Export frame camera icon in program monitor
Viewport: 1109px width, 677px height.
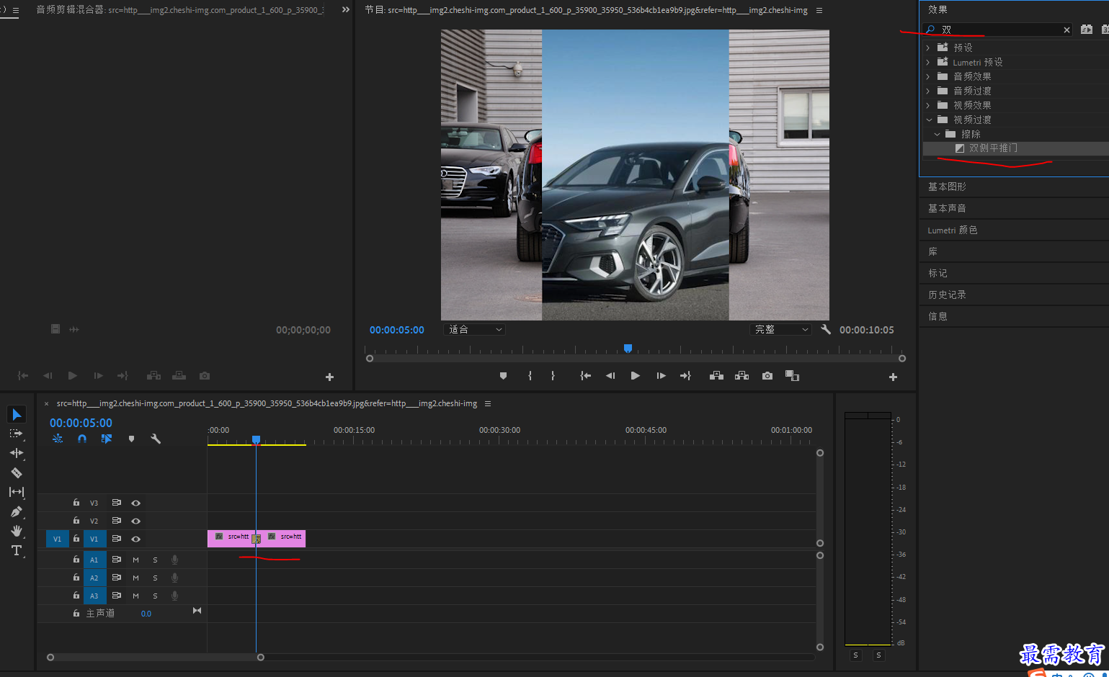pyautogui.click(x=767, y=376)
